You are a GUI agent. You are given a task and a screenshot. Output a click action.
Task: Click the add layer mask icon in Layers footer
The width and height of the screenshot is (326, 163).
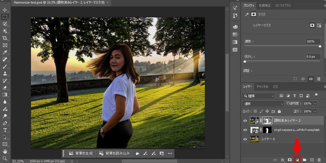(290, 160)
